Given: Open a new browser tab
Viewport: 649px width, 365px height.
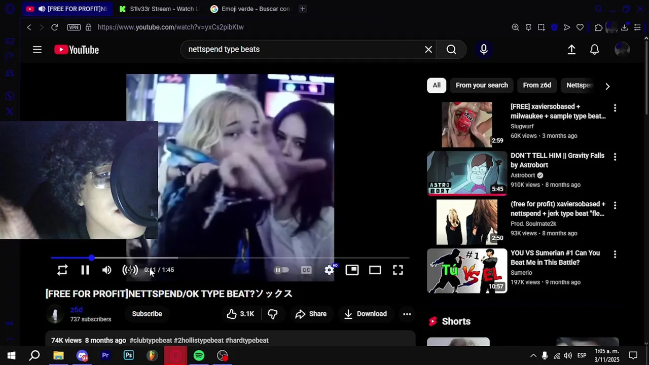Looking at the screenshot, I should pyautogui.click(x=303, y=9).
